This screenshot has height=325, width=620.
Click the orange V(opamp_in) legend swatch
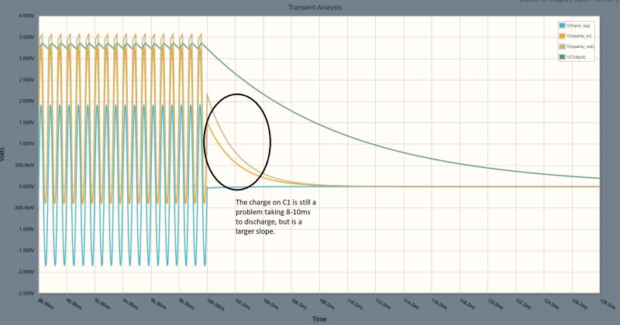pos(562,36)
